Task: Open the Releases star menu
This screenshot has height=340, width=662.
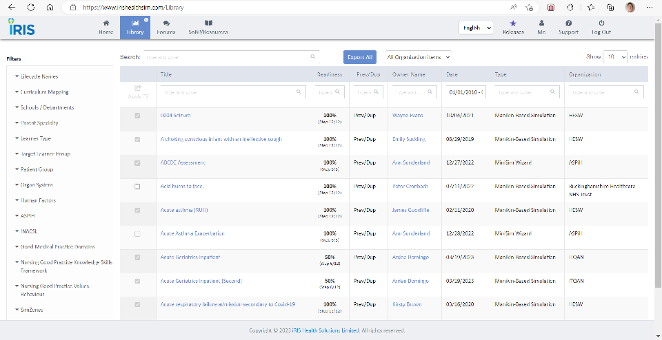Action: click(513, 28)
